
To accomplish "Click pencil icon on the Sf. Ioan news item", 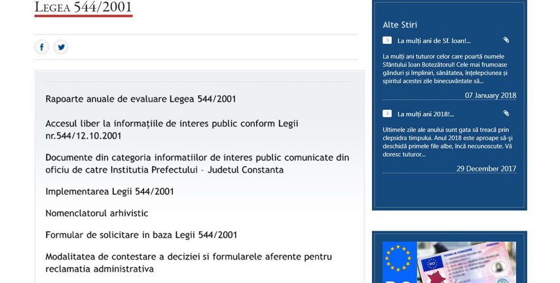I will click(x=506, y=41).
